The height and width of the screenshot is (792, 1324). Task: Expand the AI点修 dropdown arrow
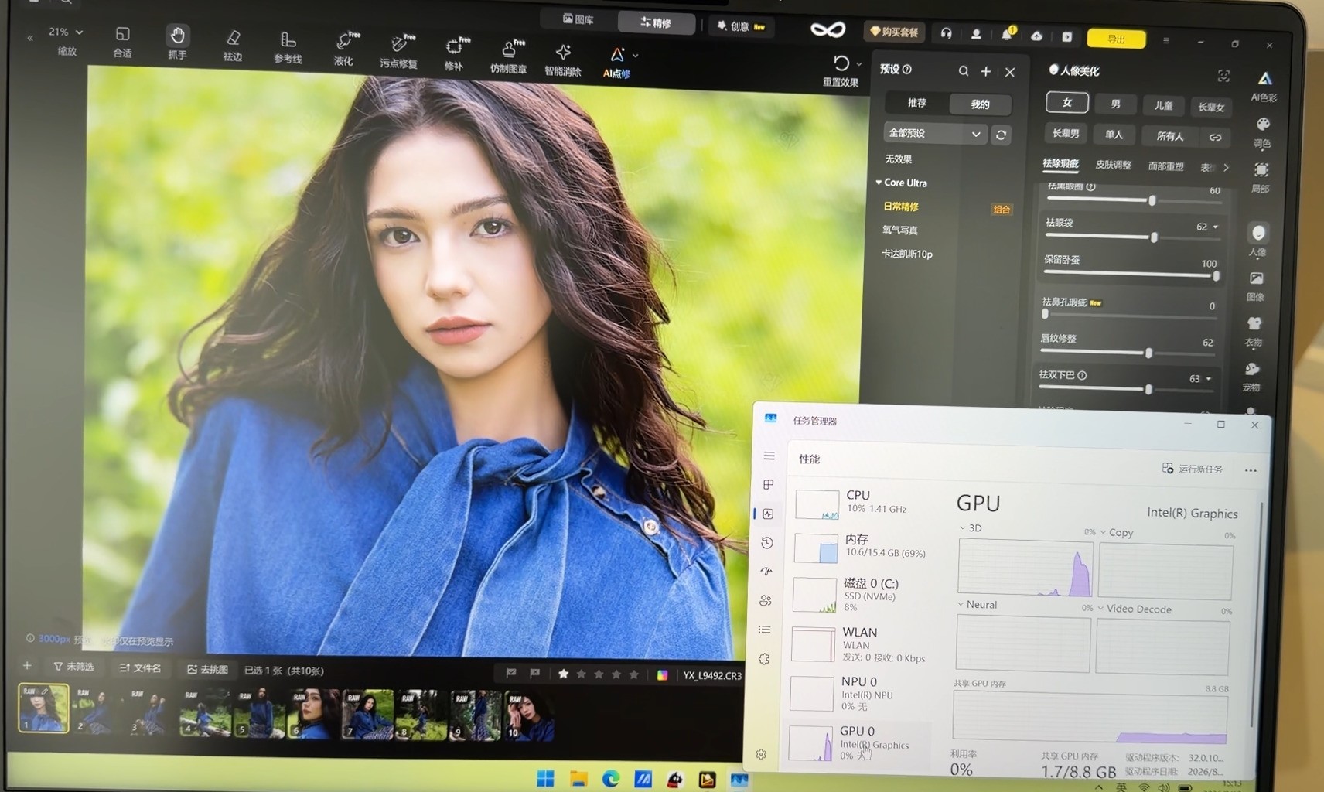636,56
